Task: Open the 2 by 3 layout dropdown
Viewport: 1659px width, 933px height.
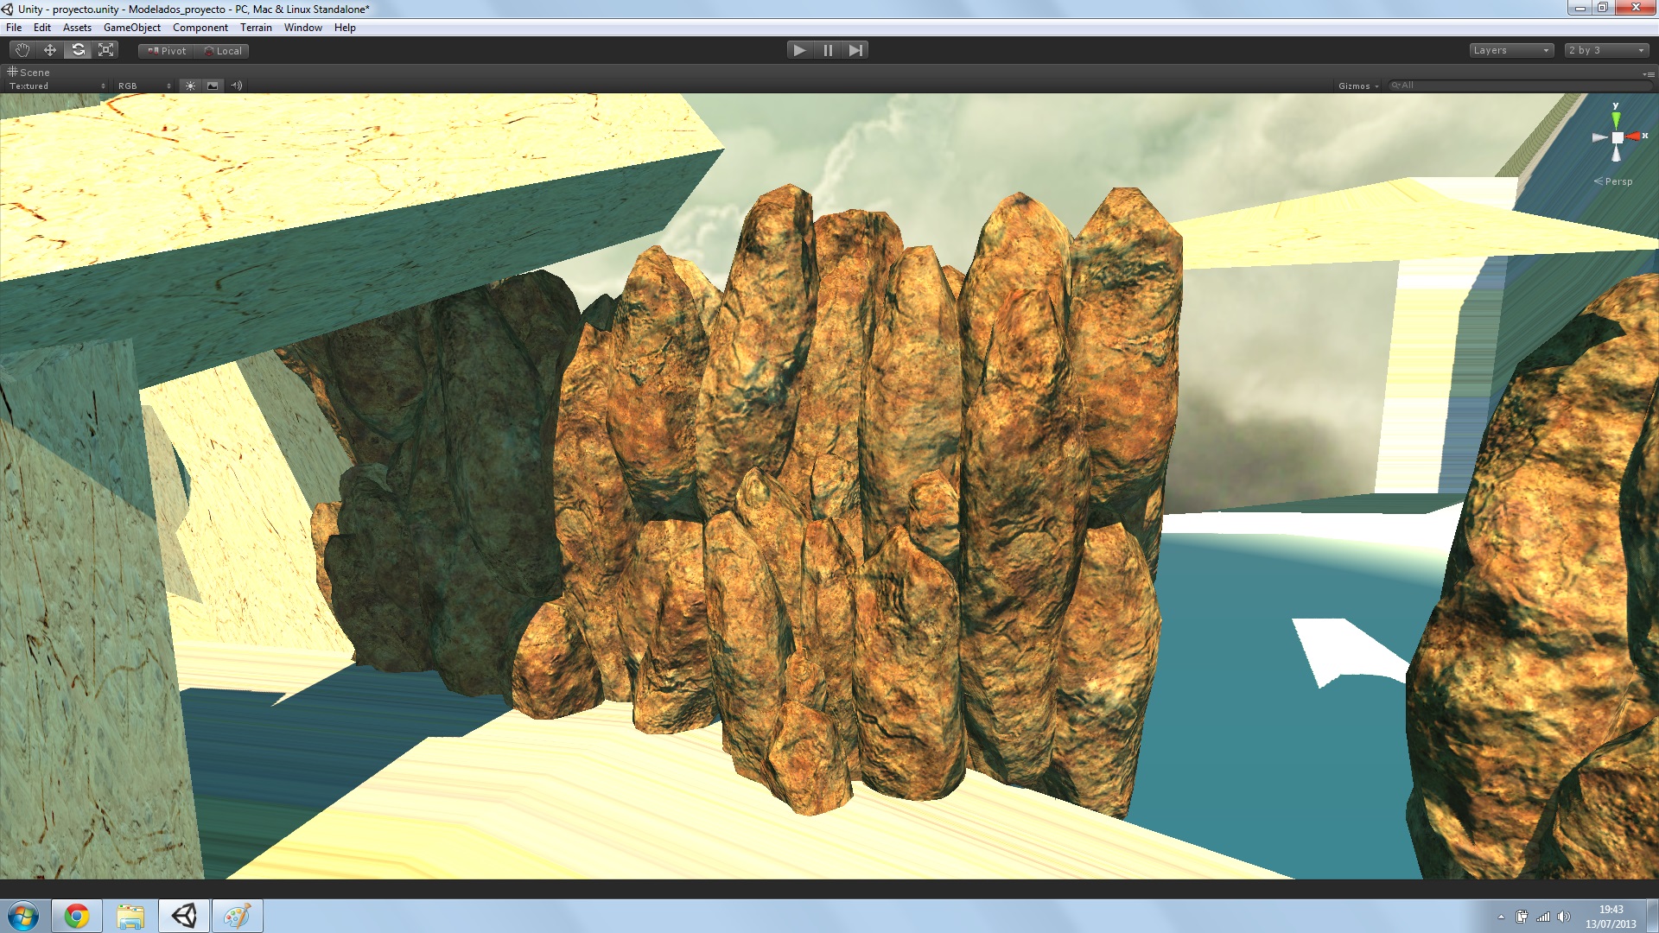Action: click(1606, 50)
